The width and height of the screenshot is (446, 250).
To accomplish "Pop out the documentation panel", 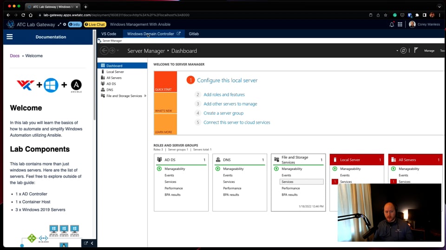I will click(85, 243).
